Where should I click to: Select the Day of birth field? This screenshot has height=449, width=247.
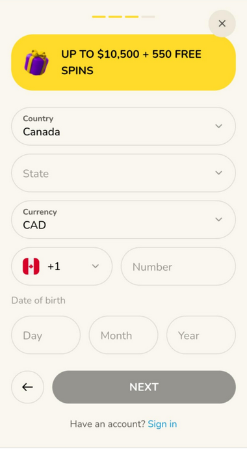point(45,335)
